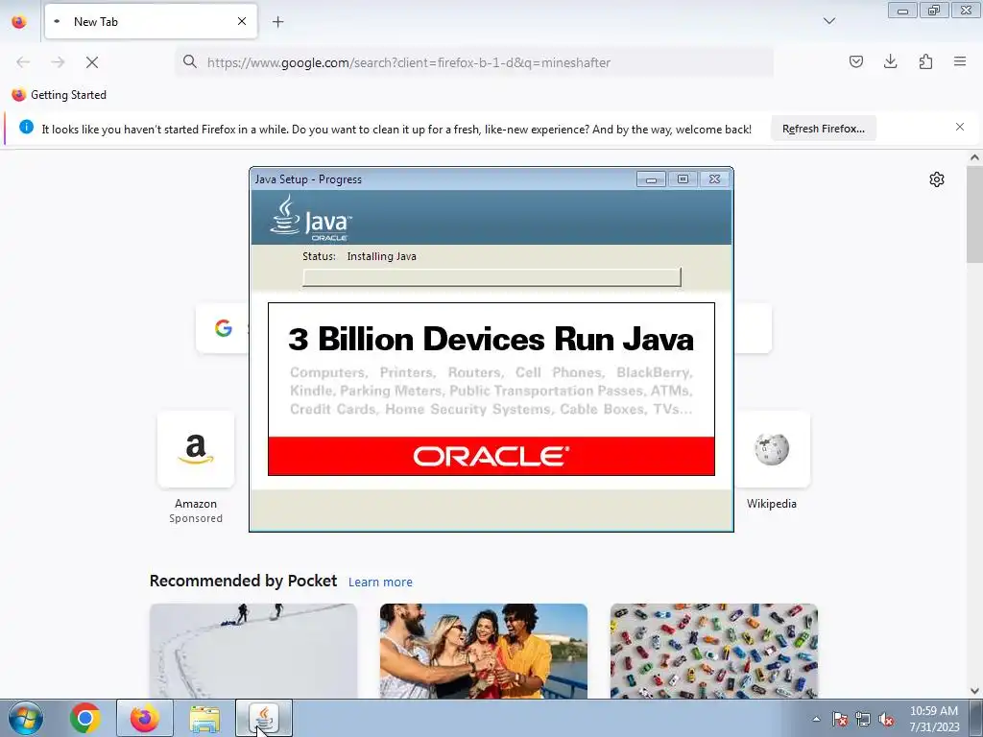Minimize the Java Setup window
Image resolution: width=983 pixels, height=737 pixels.
(651, 179)
